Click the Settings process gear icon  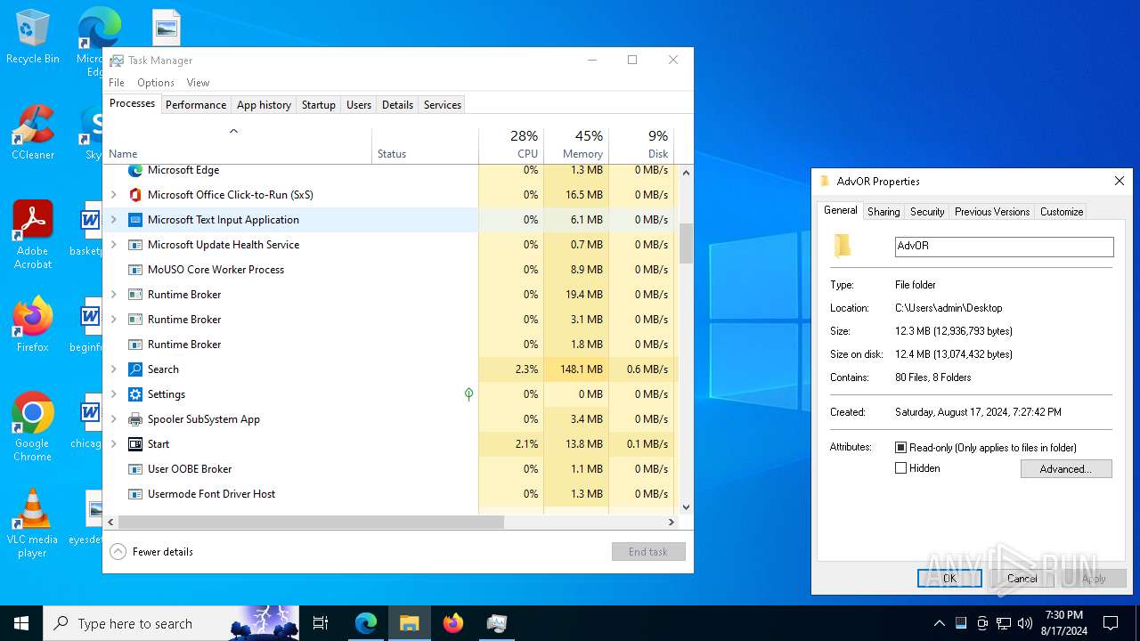point(135,394)
